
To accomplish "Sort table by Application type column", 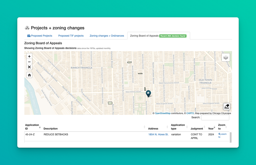I will click(x=179, y=127).
